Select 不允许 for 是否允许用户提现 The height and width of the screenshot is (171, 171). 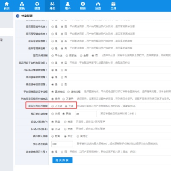click(x=53, y=106)
